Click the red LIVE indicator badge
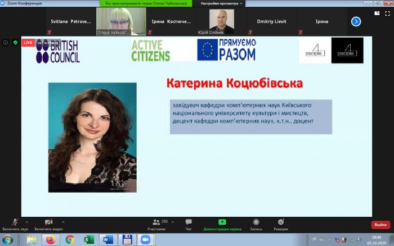The image size is (394, 246). (28, 42)
